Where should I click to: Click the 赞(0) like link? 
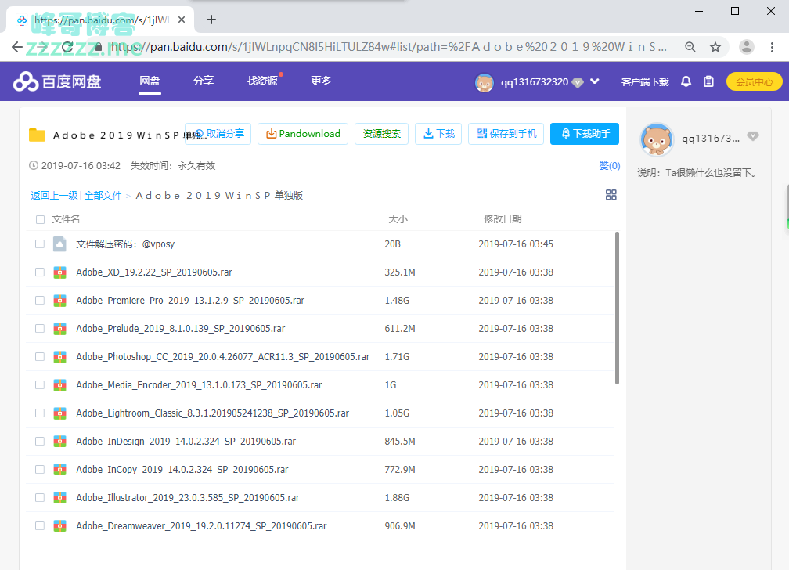[x=609, y=166]
